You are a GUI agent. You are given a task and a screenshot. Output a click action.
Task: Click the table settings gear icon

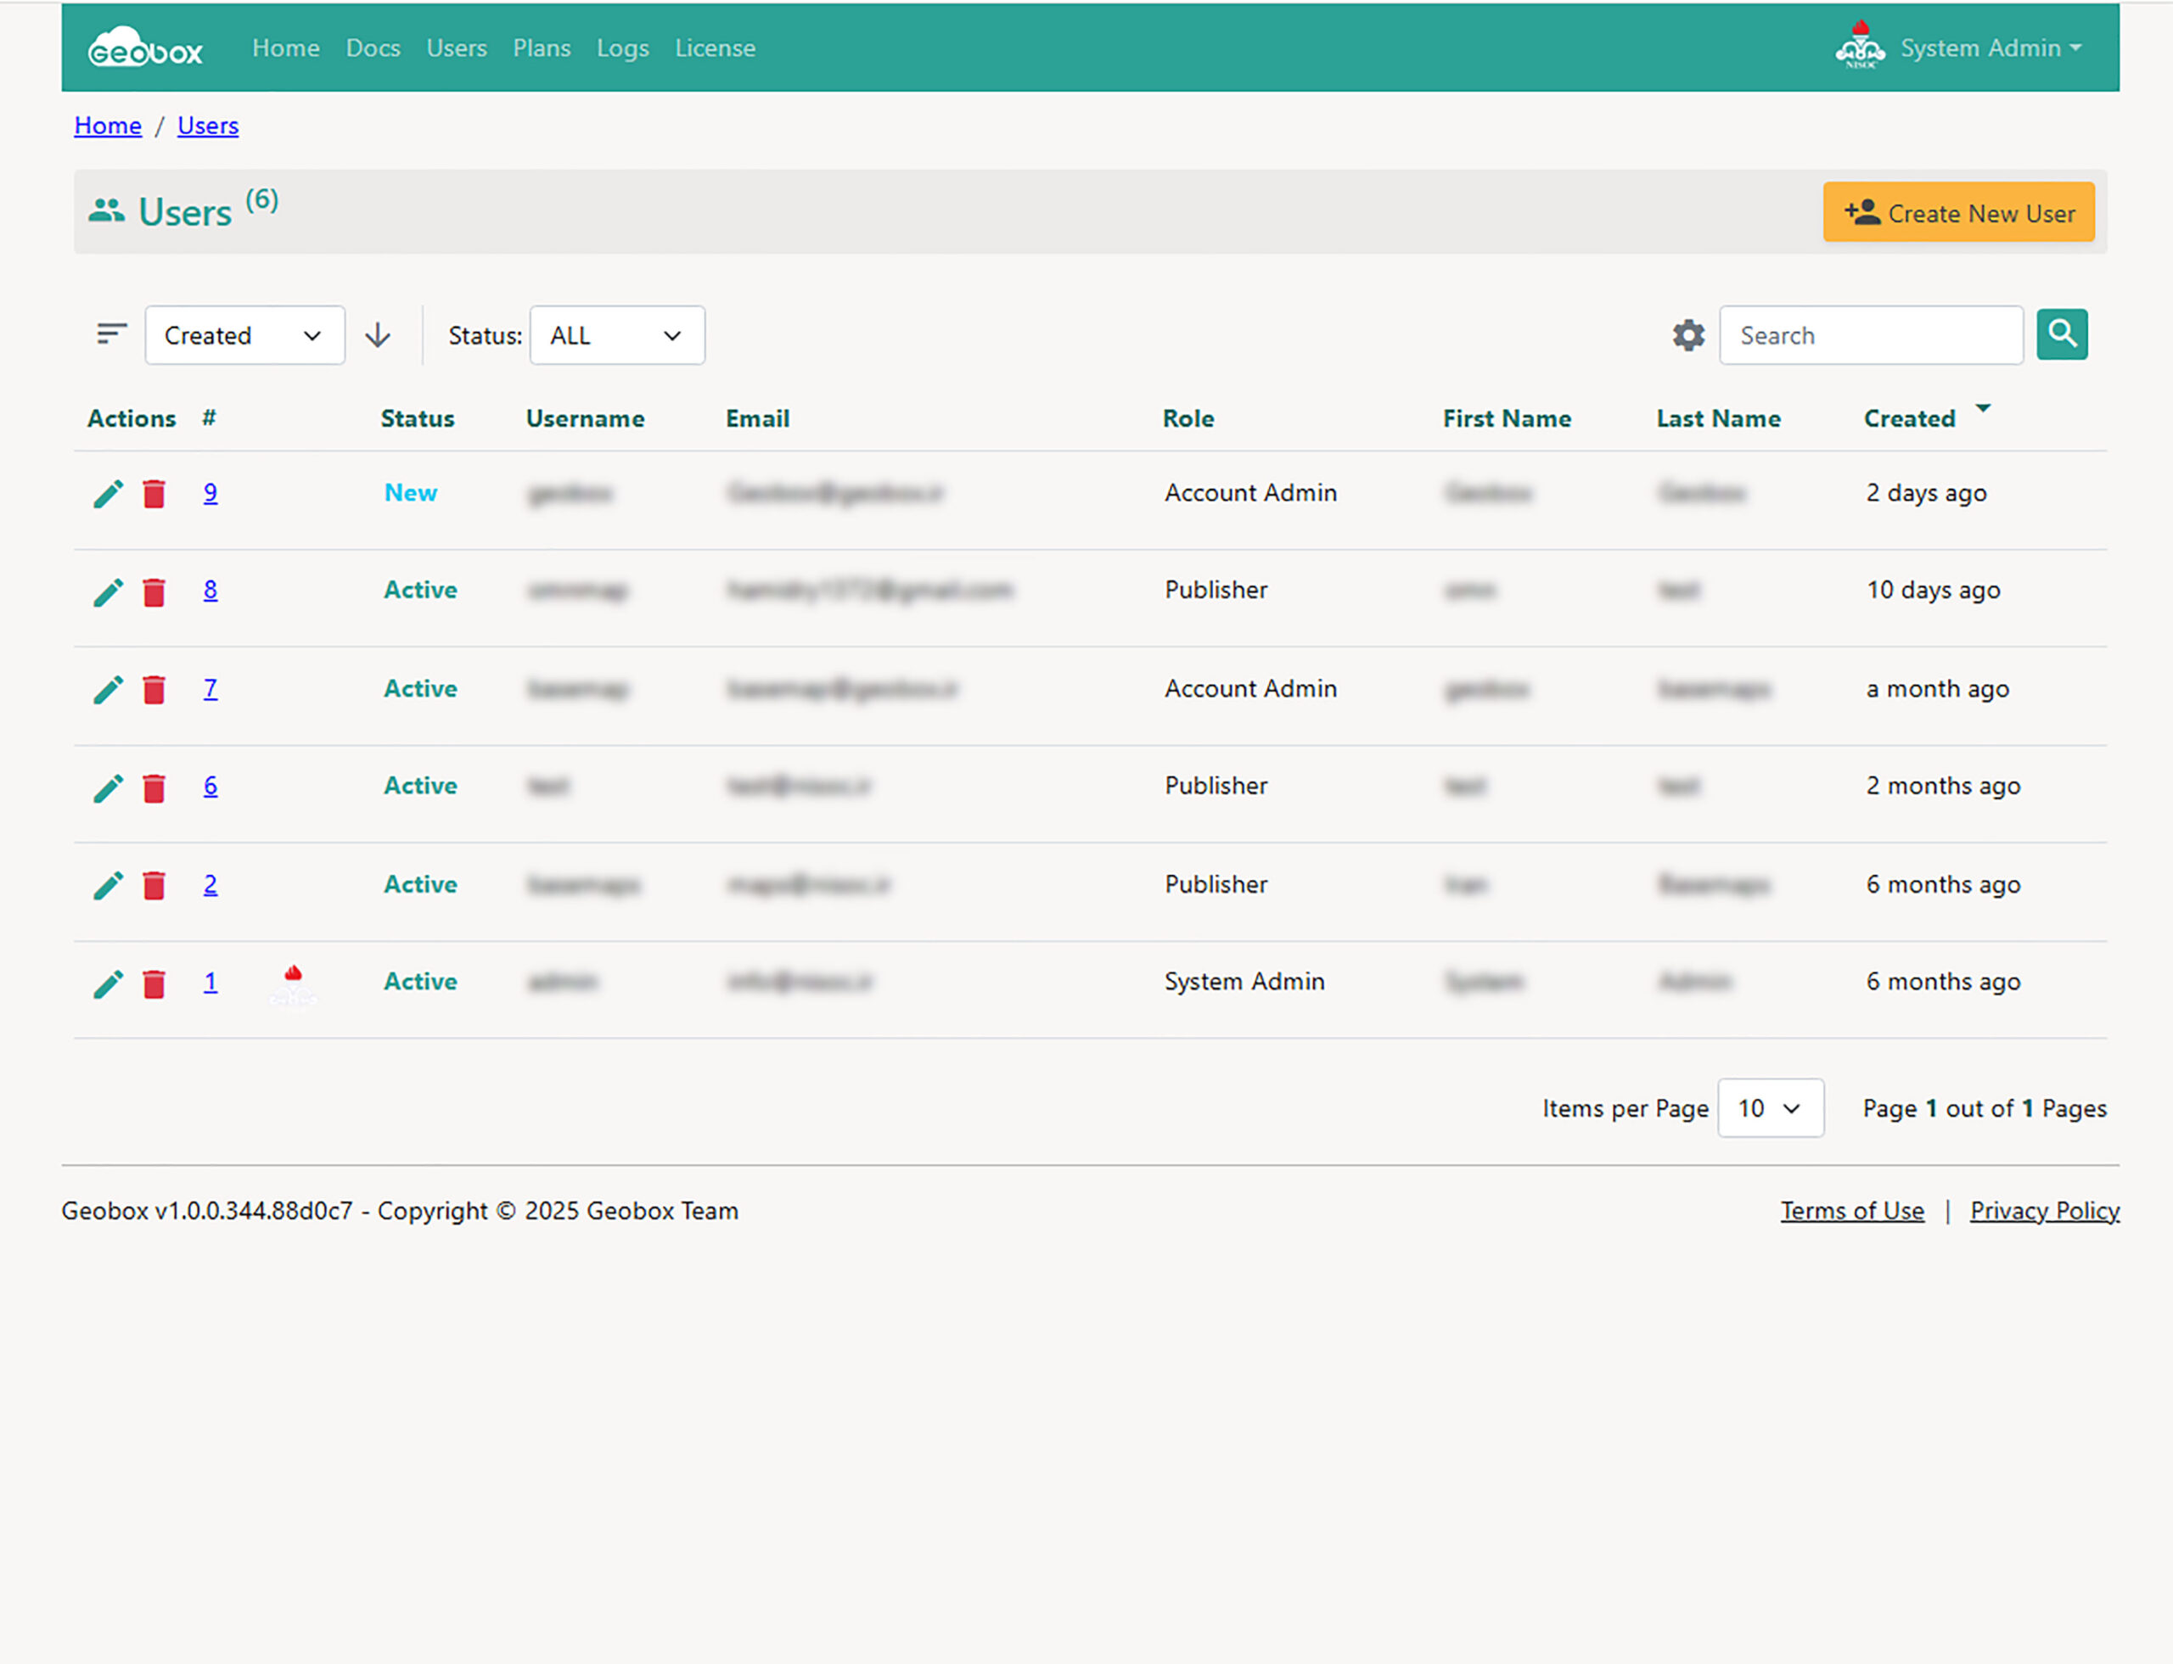click(1688, 336)
